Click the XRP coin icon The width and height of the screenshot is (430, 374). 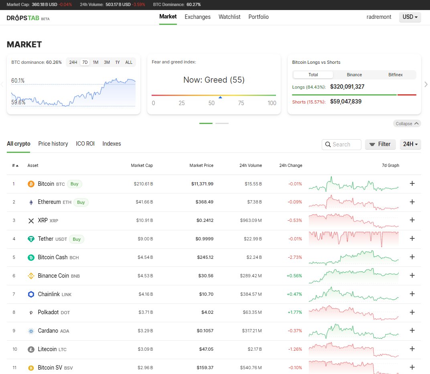tap(31, 221)
